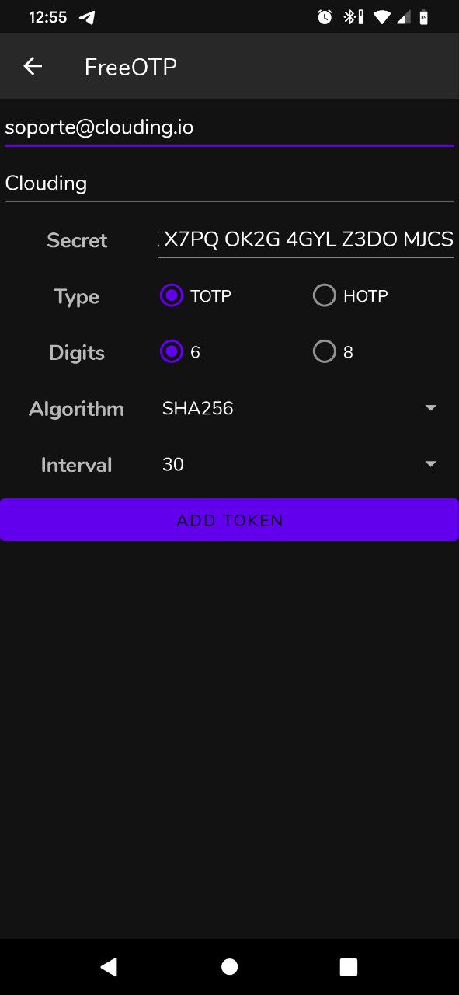Click the ADD TOKEN button
Image resolution: width=459 pixels, height=995 pixels.
tap(229, 520)
